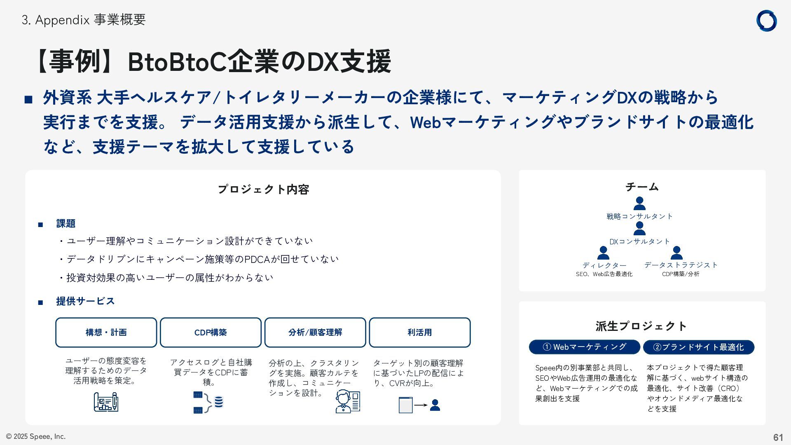Select the CDP構築 box
The height and width of the screenshot is (445, 791).
[211, 333]
